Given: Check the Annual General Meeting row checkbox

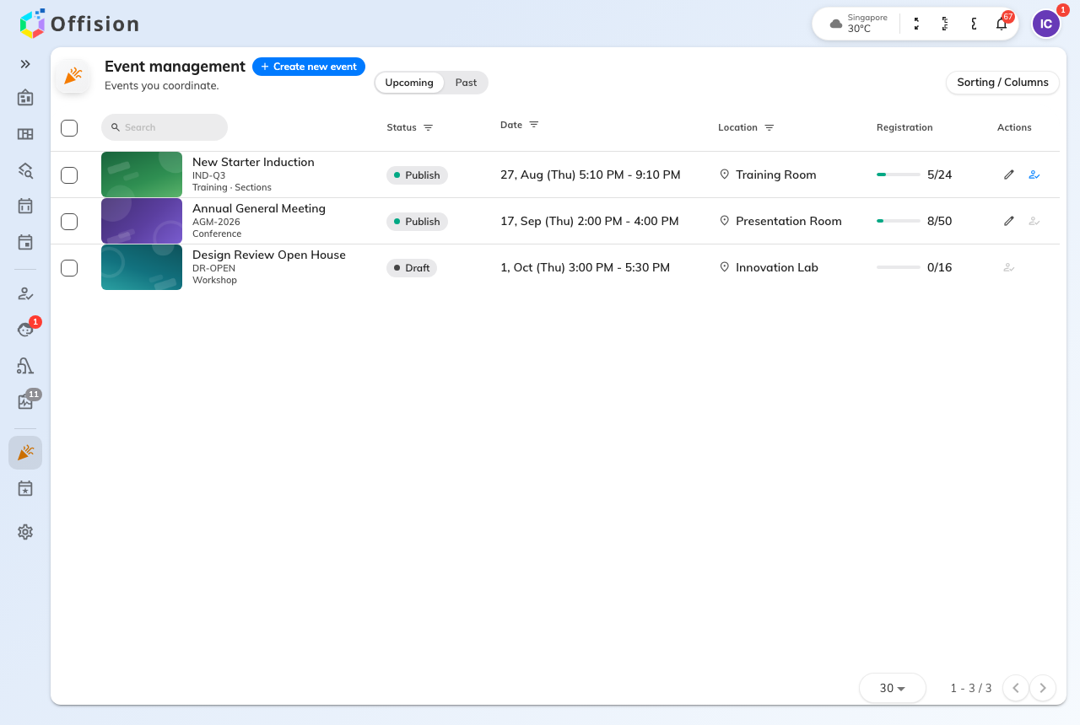Looking at the screenshot, I should click(x=69, y=221).
